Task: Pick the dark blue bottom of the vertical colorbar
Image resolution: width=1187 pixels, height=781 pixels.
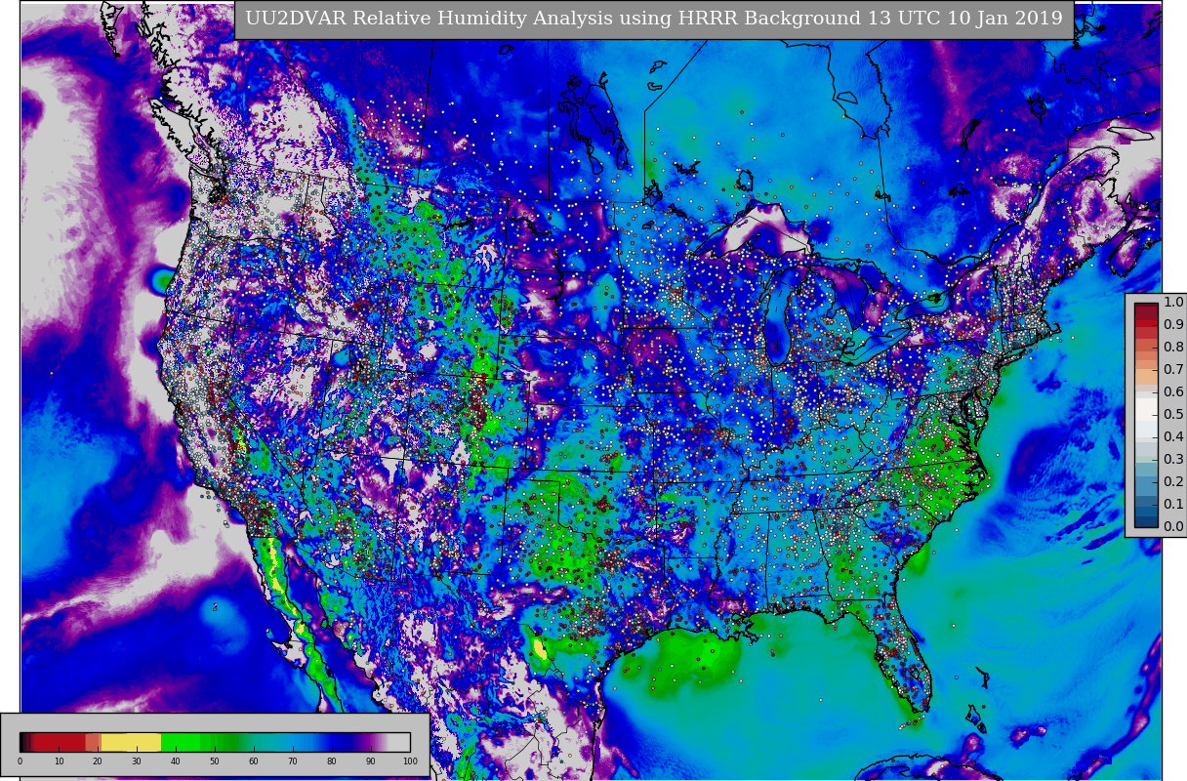Action: 1146,521
